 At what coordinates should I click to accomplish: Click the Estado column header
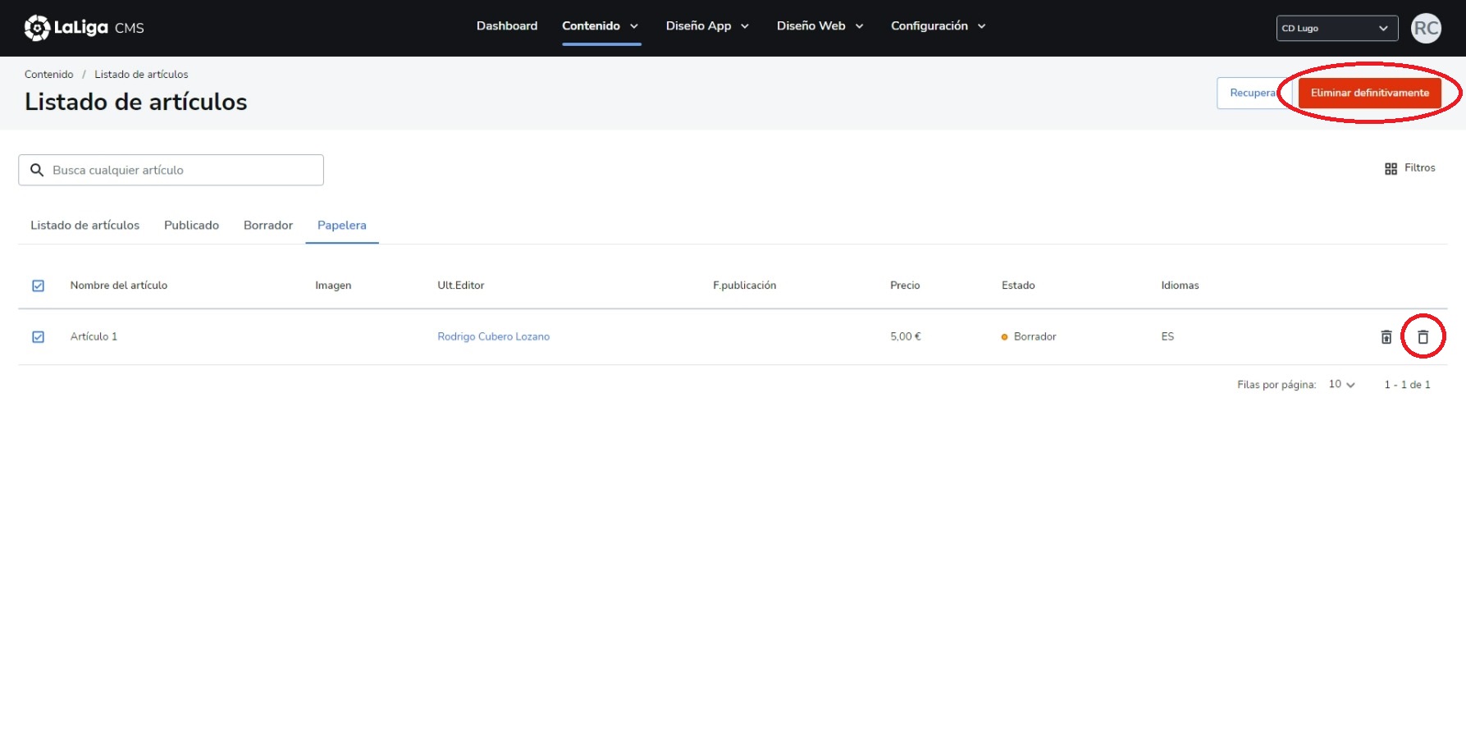coord(1018,285)
